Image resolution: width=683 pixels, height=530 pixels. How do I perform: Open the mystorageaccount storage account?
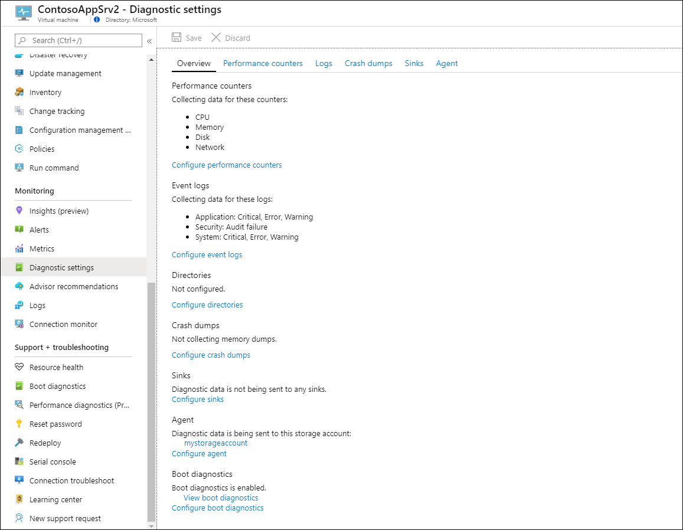[215, 443]
